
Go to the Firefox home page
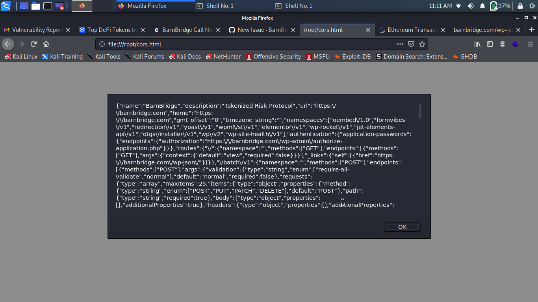point(46,44)
